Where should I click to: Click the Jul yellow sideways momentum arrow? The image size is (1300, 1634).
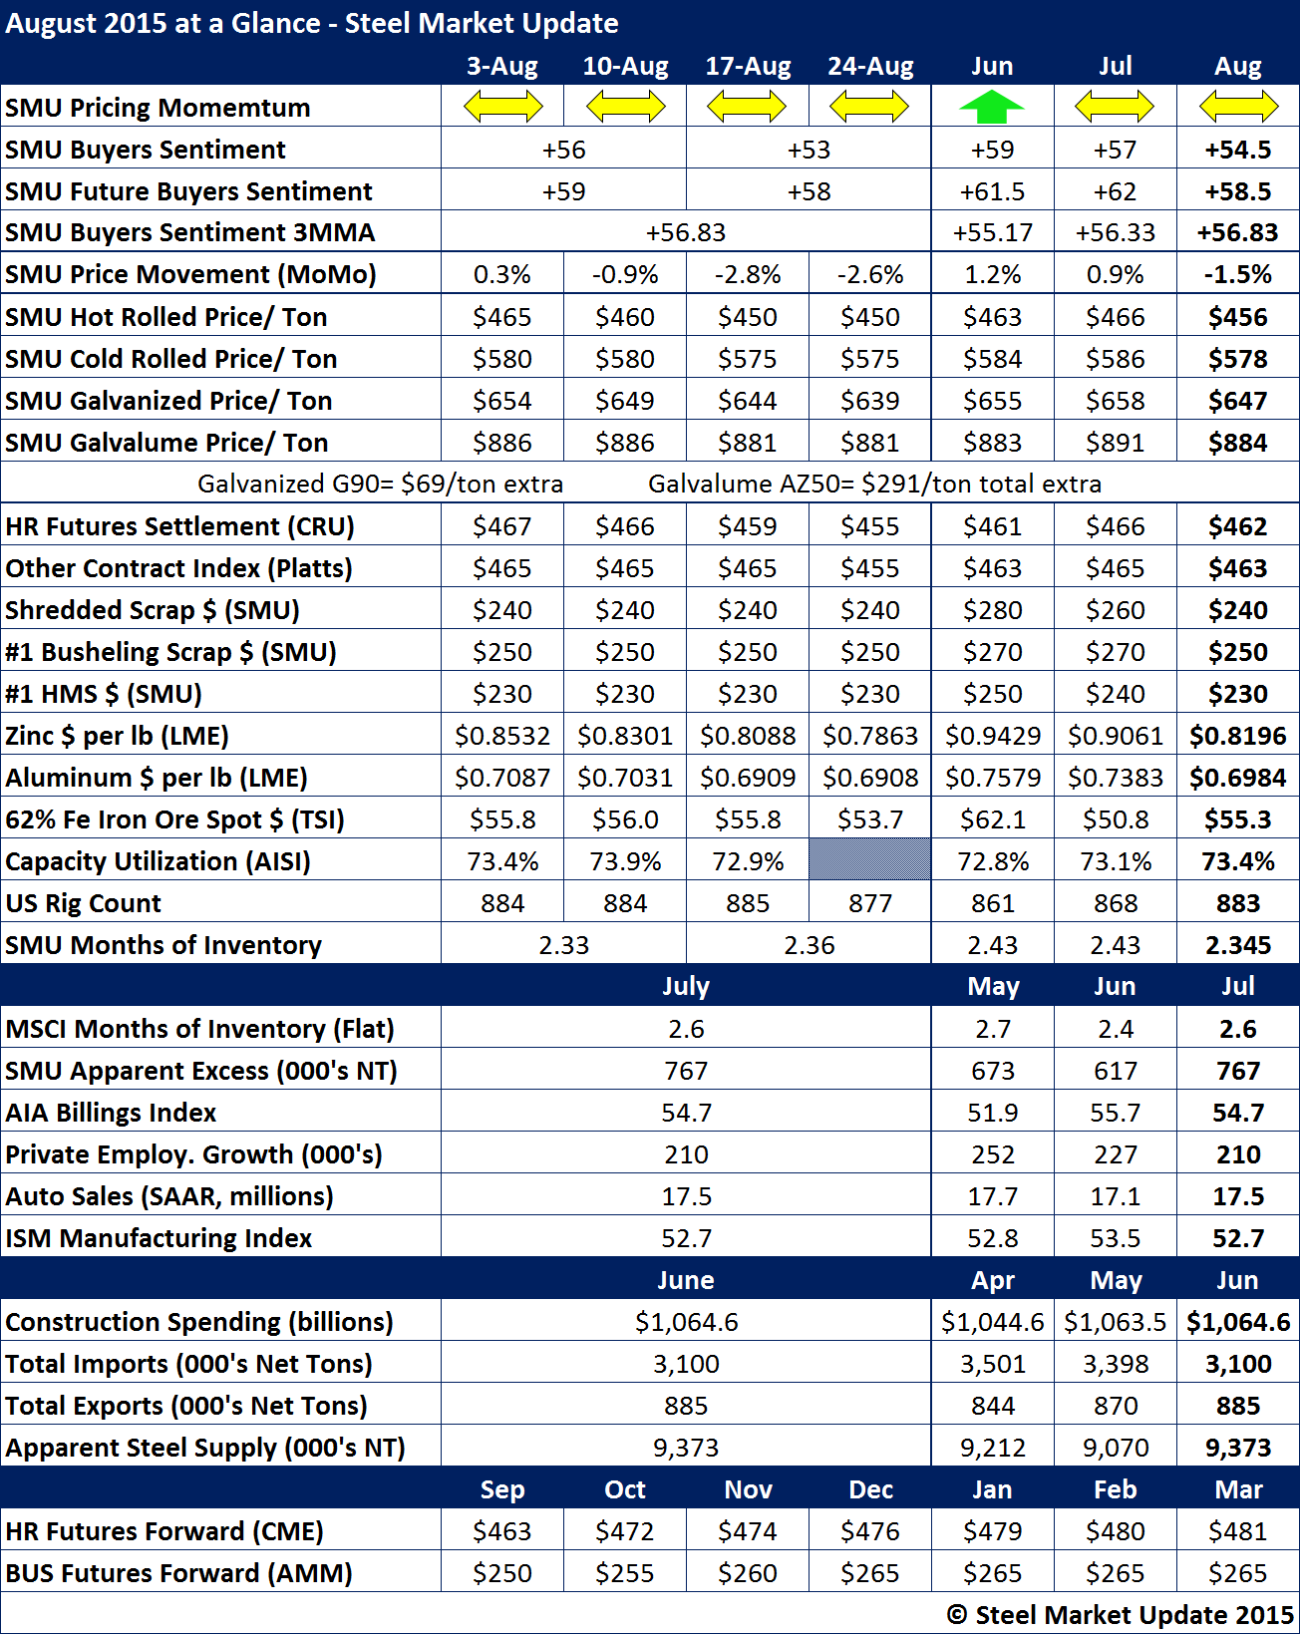coord(1115,106)
